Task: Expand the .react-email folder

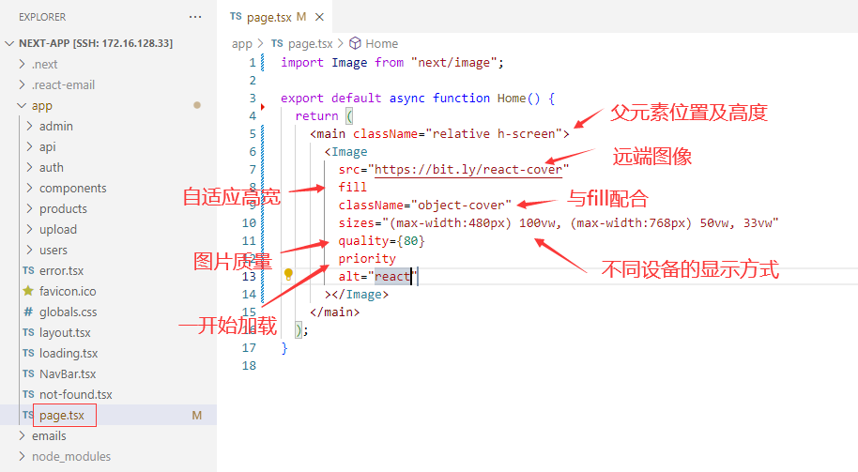Action: click(x=22, y=84)
